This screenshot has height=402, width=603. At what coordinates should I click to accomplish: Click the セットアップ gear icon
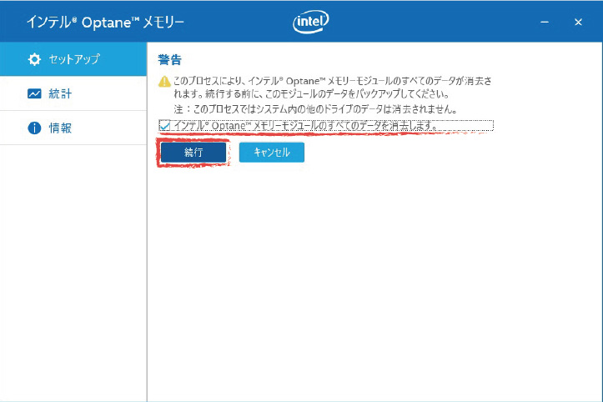(34, 59)
